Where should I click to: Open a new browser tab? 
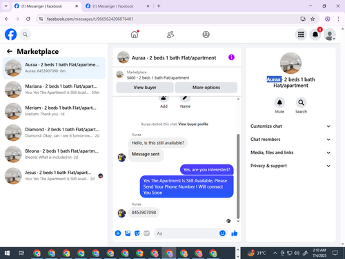point(159,6)
